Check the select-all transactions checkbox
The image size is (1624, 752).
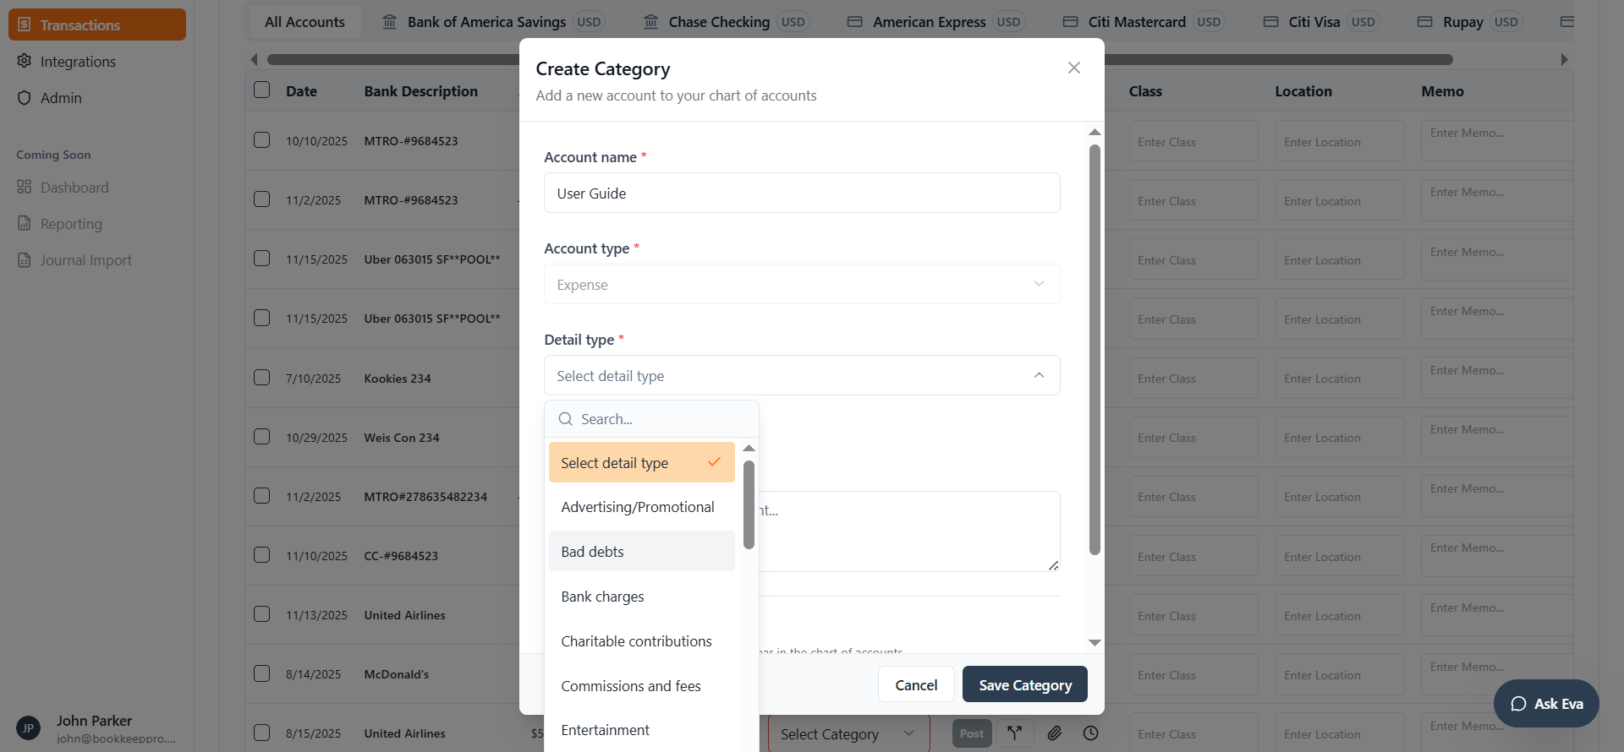(262, 90)
